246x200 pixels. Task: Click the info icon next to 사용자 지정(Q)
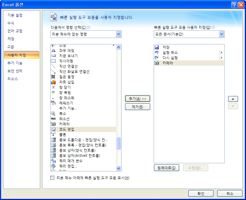point(213,27)
